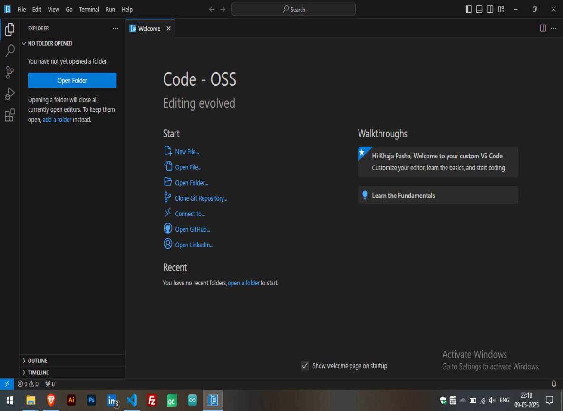This screenshot has width=563, height=411.
Task: Click the split editor right icon
Action: [543, 29]
